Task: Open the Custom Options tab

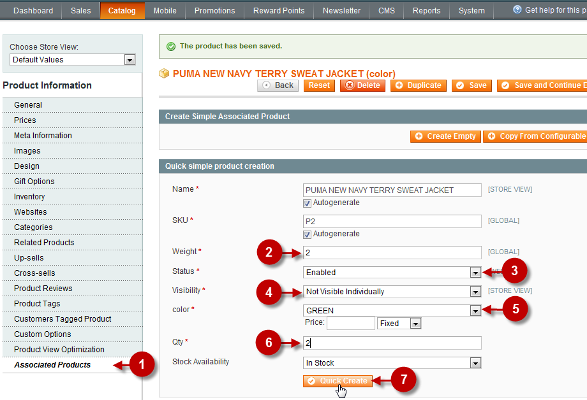Action: pos(73,334)
